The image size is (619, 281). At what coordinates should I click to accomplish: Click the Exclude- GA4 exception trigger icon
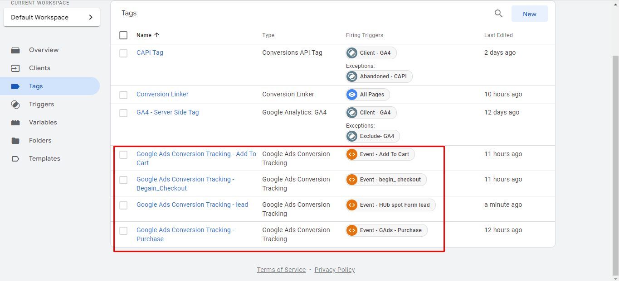pyautogui.click(x=352, y=136)
